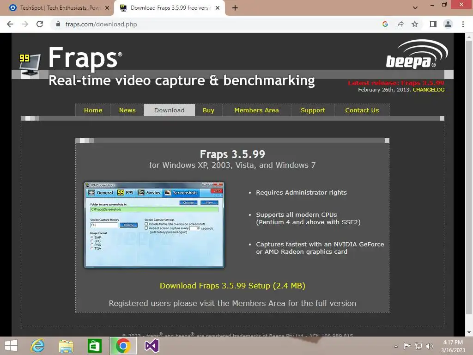Open the Windows Start menu
The width and height of the screenshot is (473, 355).
(x=11, y=346)
